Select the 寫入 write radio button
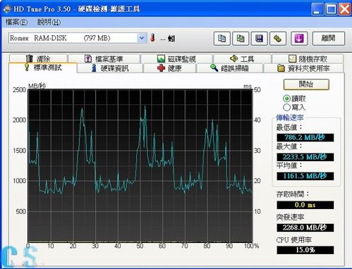The image size is (352, 269). point(286,108)
